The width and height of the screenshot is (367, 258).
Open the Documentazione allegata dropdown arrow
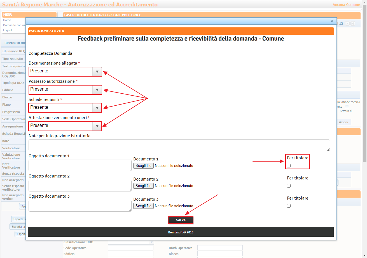97,72
